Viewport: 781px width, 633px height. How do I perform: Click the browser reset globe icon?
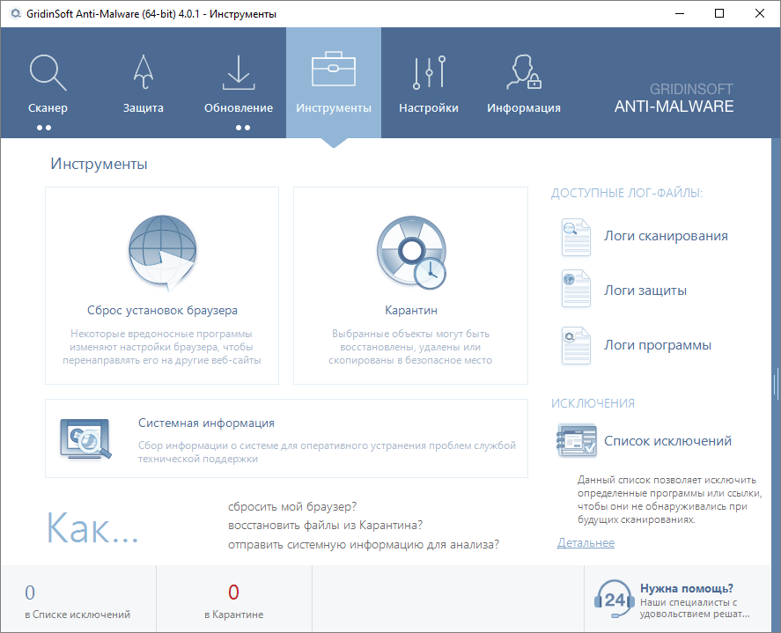162,253
